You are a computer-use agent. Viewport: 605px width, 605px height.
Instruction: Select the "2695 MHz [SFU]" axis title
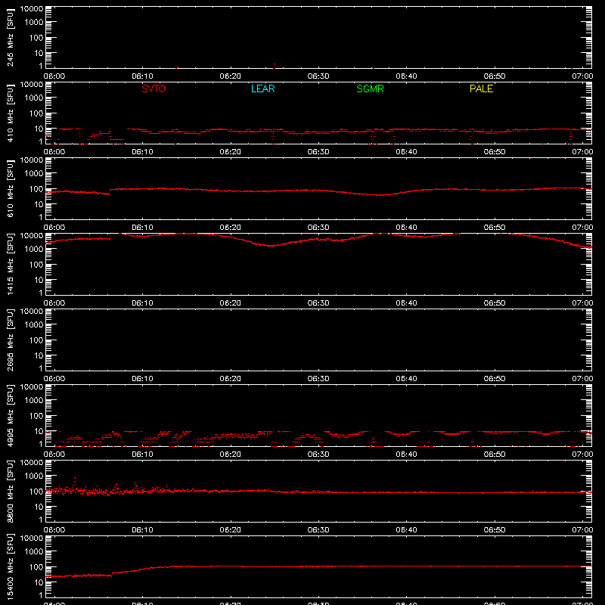[11, 340]
